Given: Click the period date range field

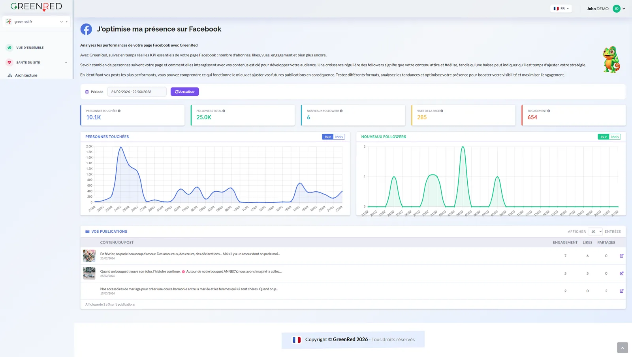Looking at the screenshot, I should tap(137, 92).
